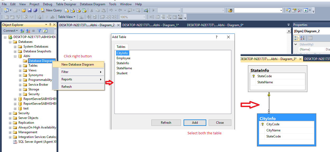Click the Toolbox wrench icon
The height and width of the screenshot is (152, 330).
pyautogui.click(x=300, y=10)
